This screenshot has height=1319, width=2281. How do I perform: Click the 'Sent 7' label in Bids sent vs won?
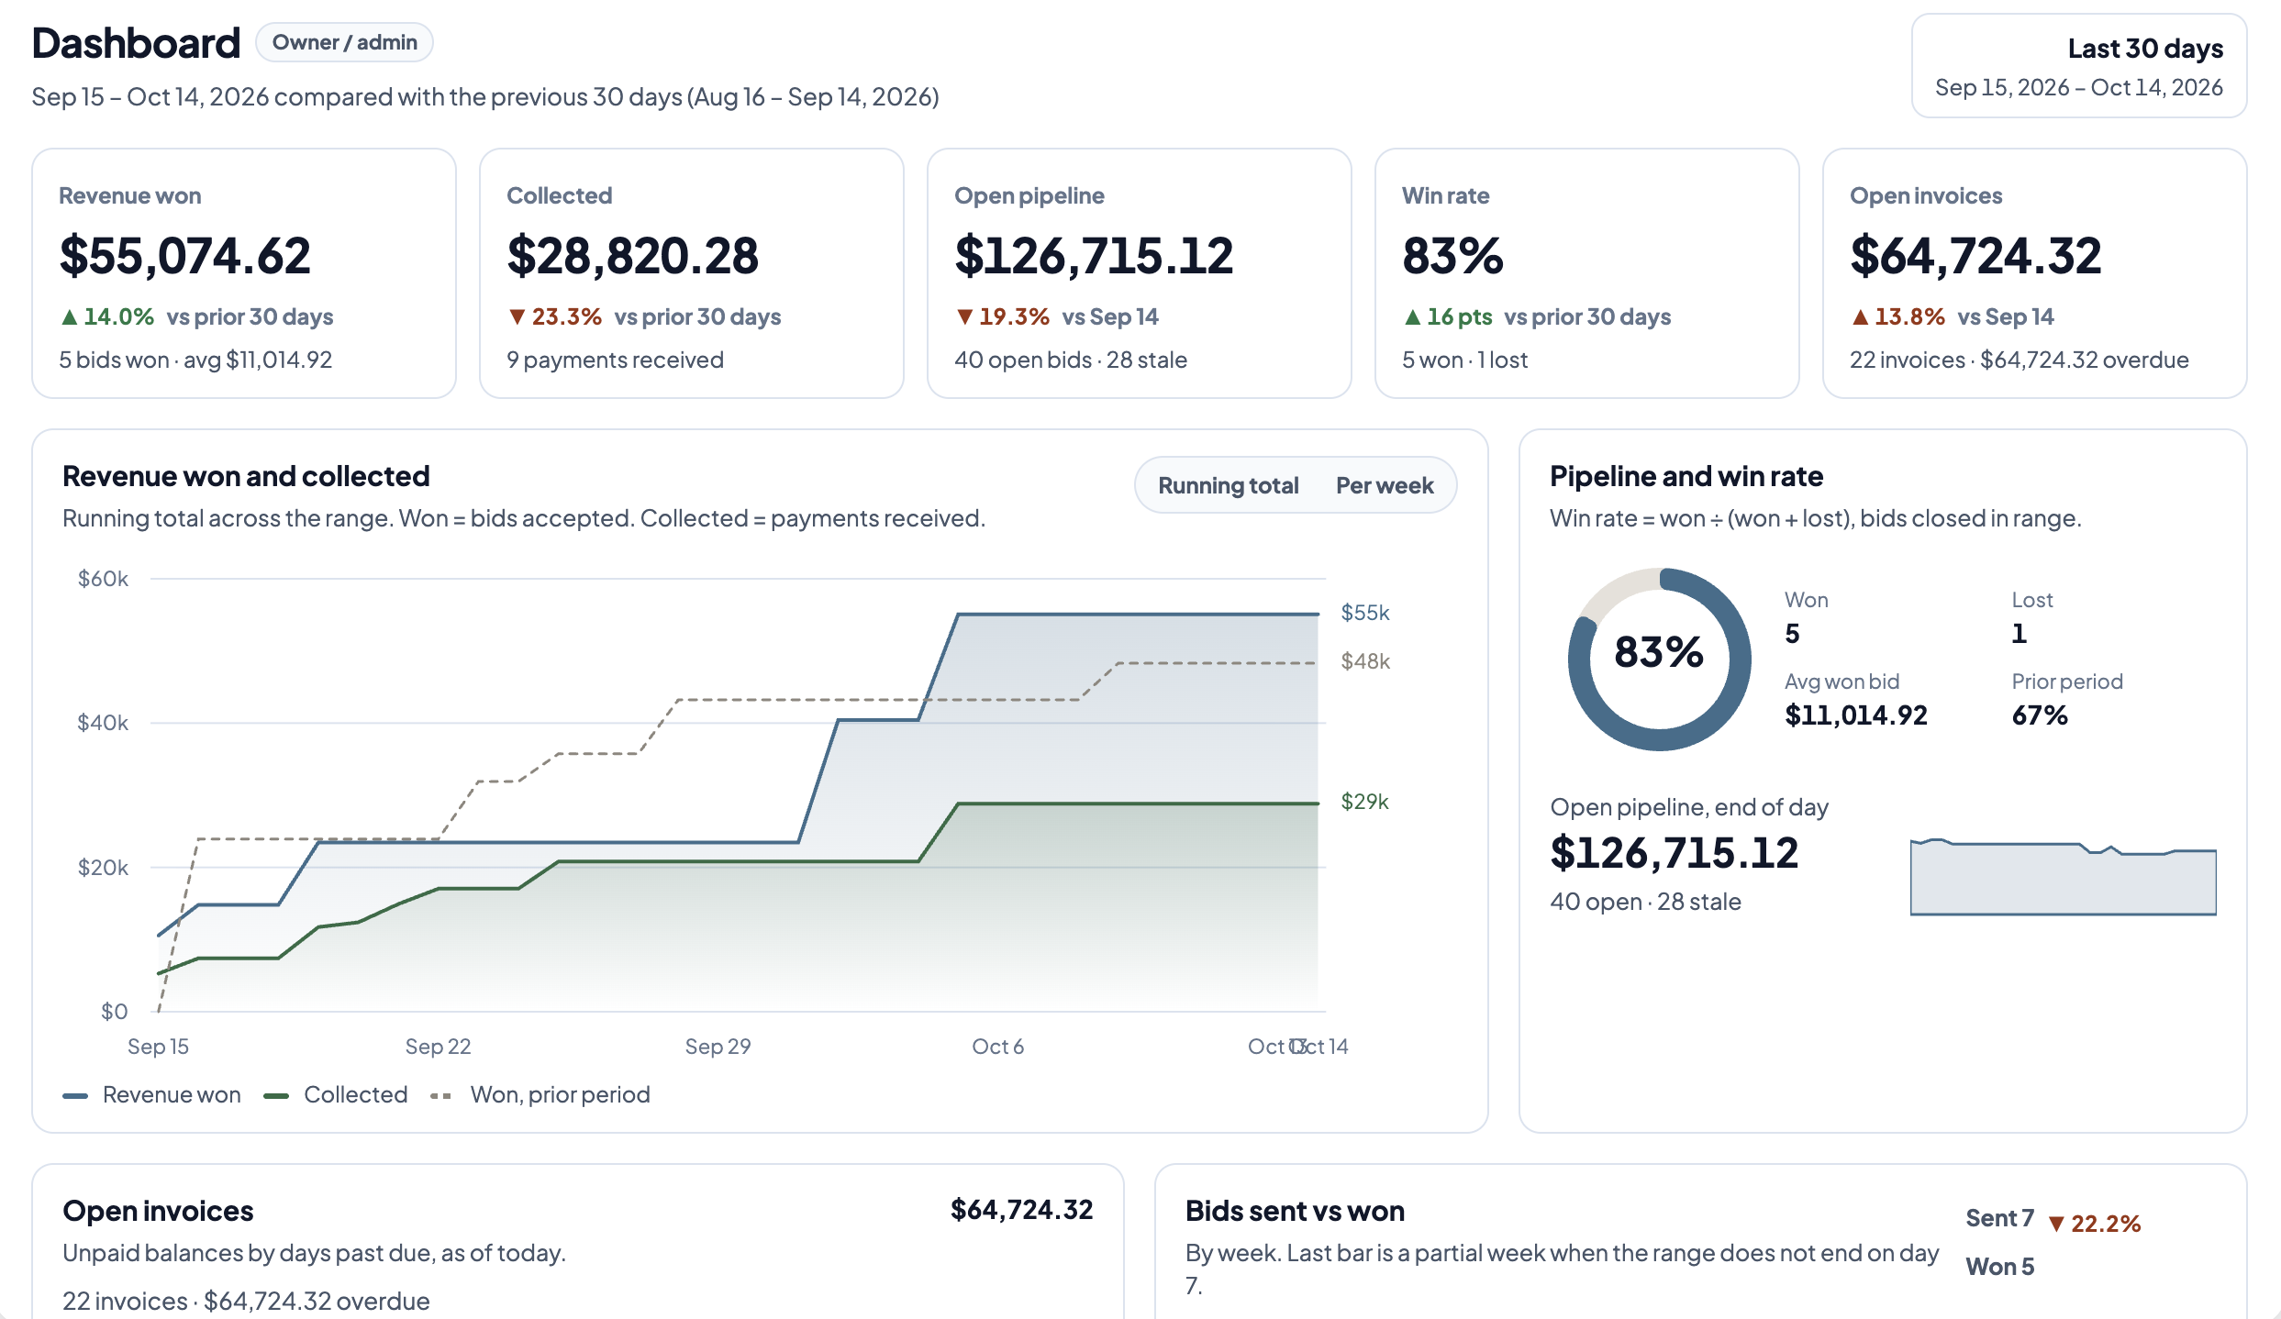coord(1999,1219)
